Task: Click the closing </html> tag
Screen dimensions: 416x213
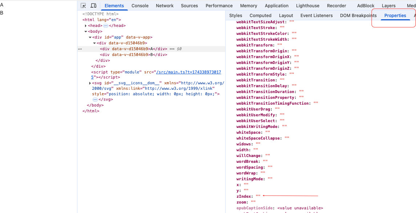Action: [x=91, y=111]
